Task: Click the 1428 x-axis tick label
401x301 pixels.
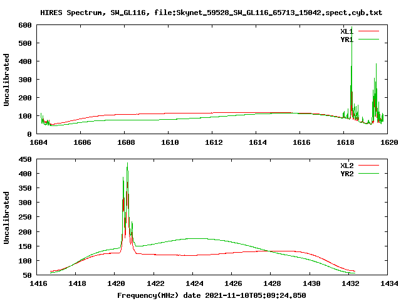Action: tap(273, 283)
